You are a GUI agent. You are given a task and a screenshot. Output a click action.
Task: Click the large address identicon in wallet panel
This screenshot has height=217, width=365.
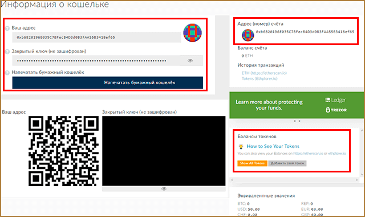[x=193, y=33]
